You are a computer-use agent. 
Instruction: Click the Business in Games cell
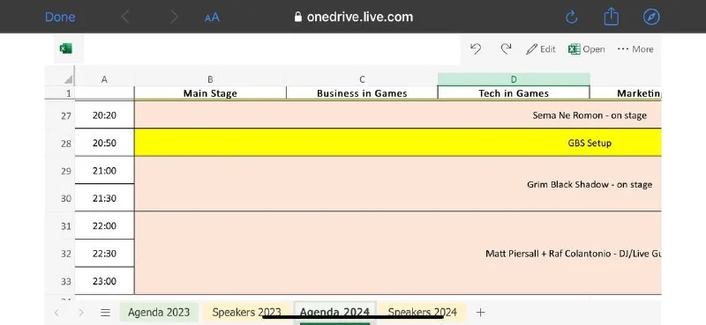(362, 93)
